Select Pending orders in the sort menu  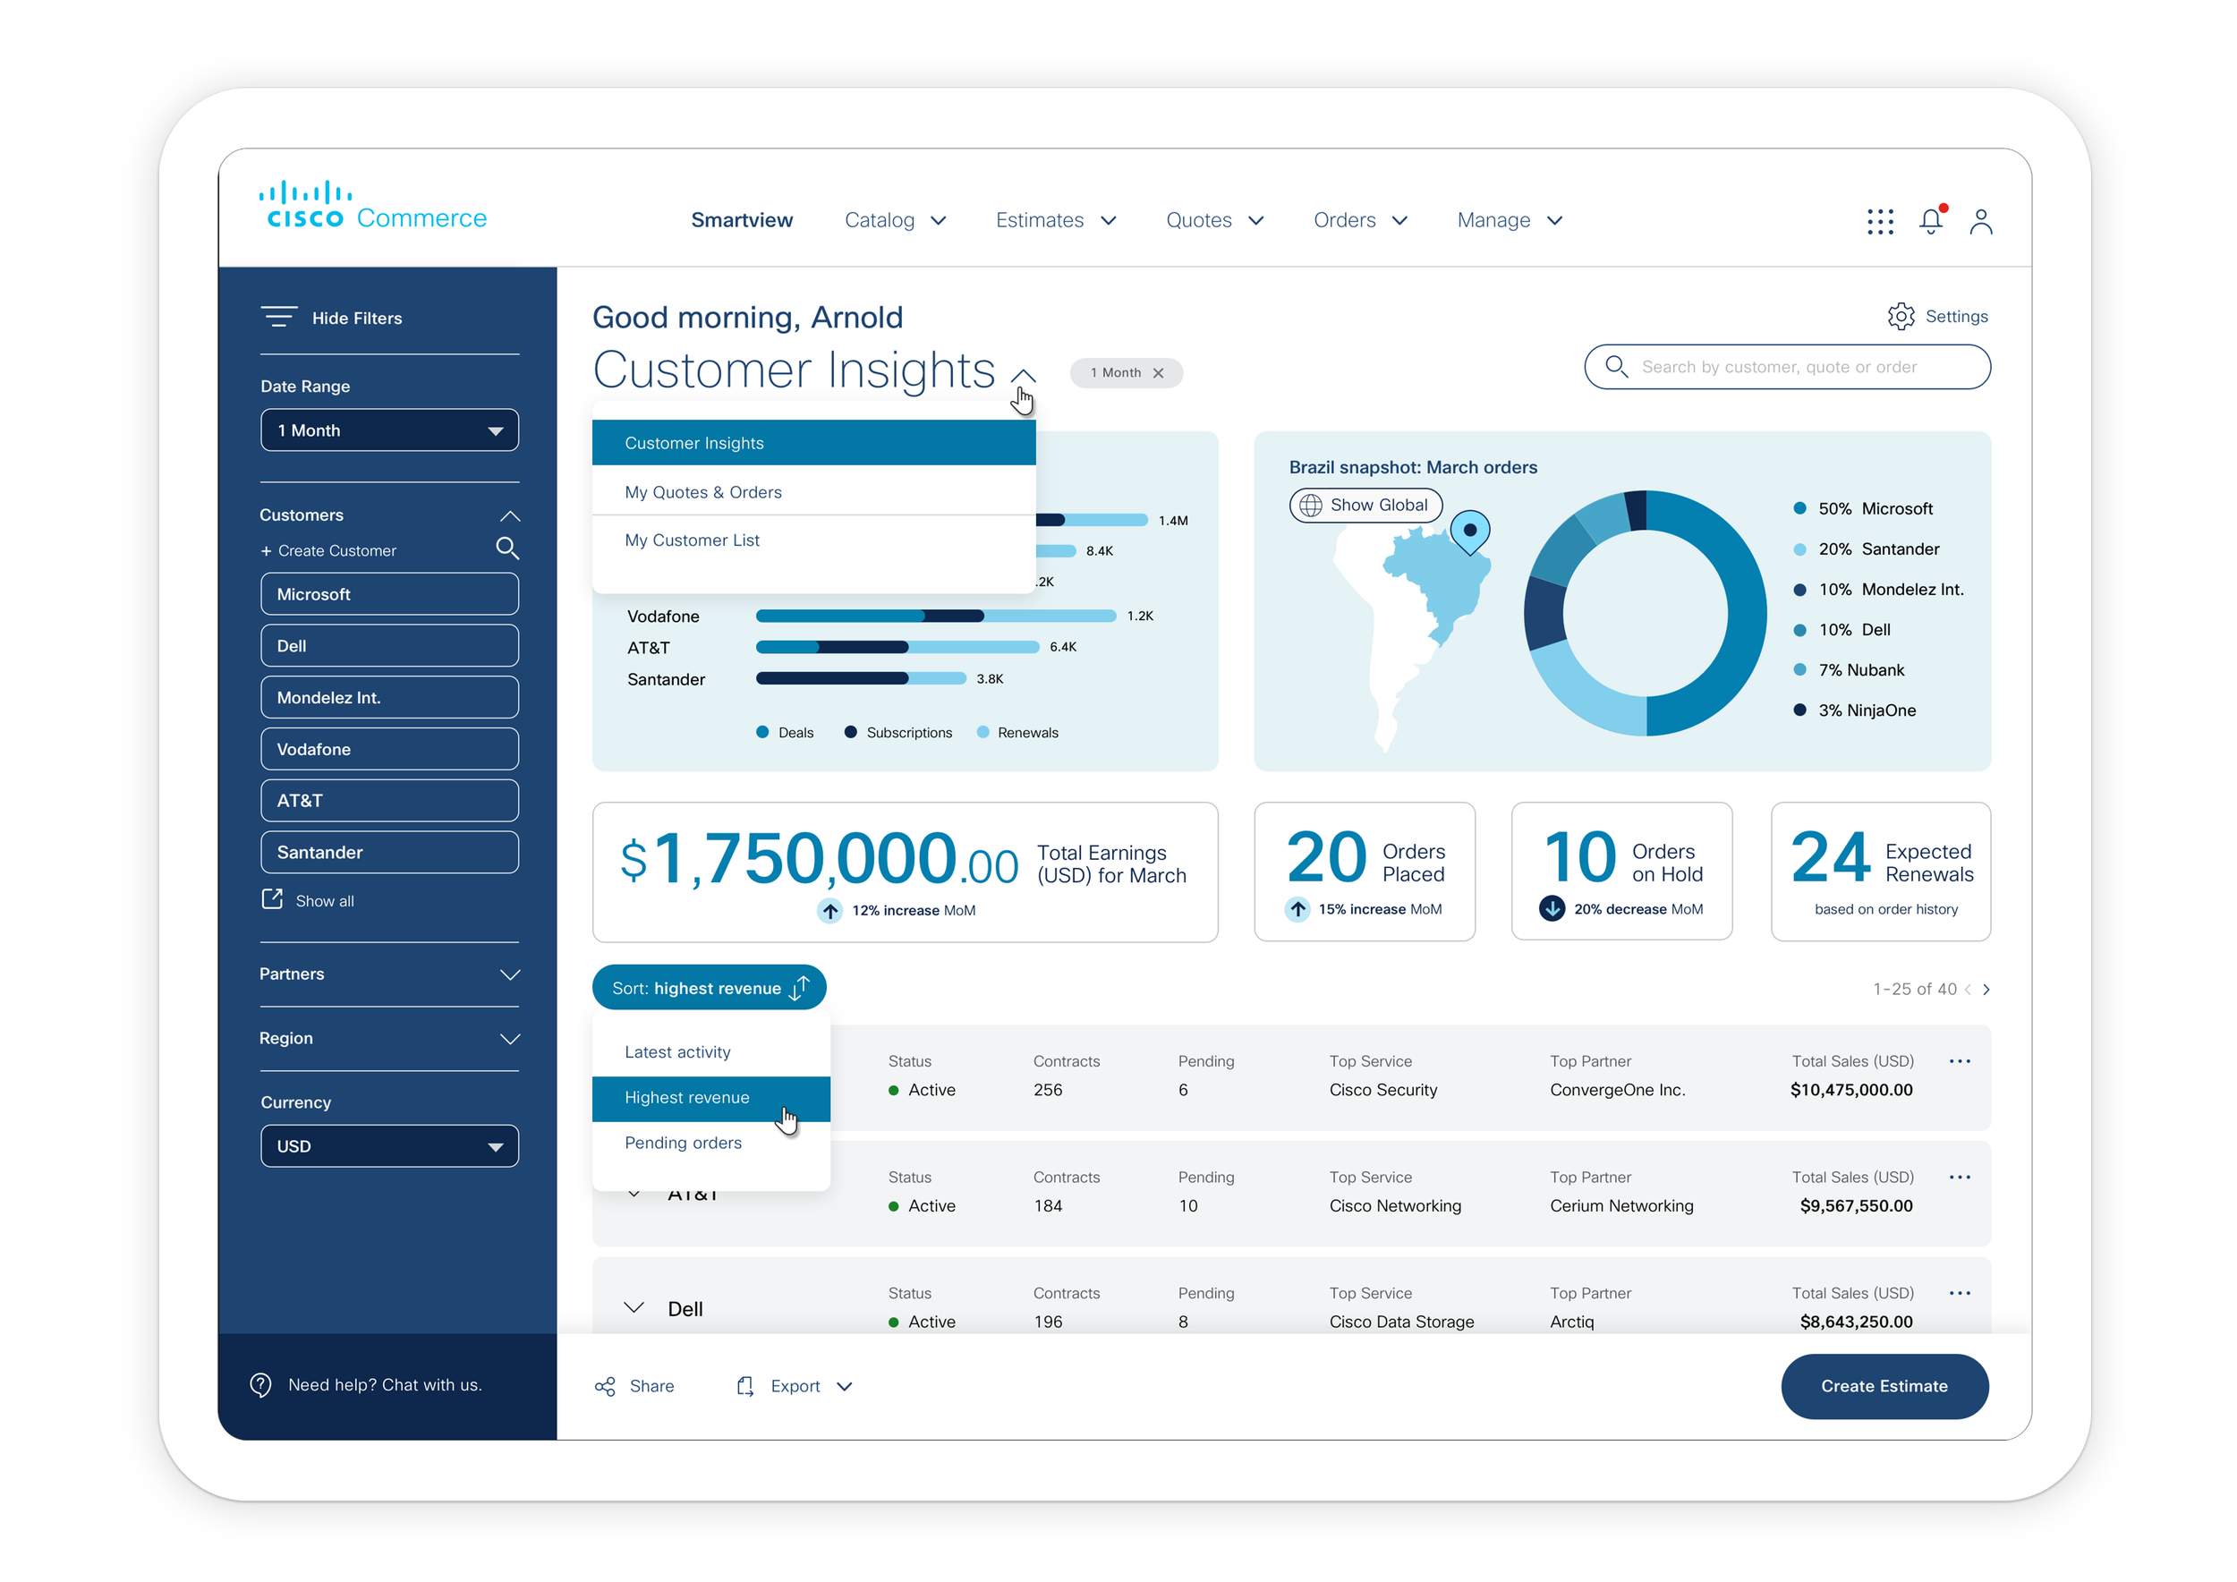click(x=683, y=1142)
